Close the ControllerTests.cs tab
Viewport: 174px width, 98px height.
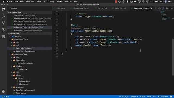151,8
